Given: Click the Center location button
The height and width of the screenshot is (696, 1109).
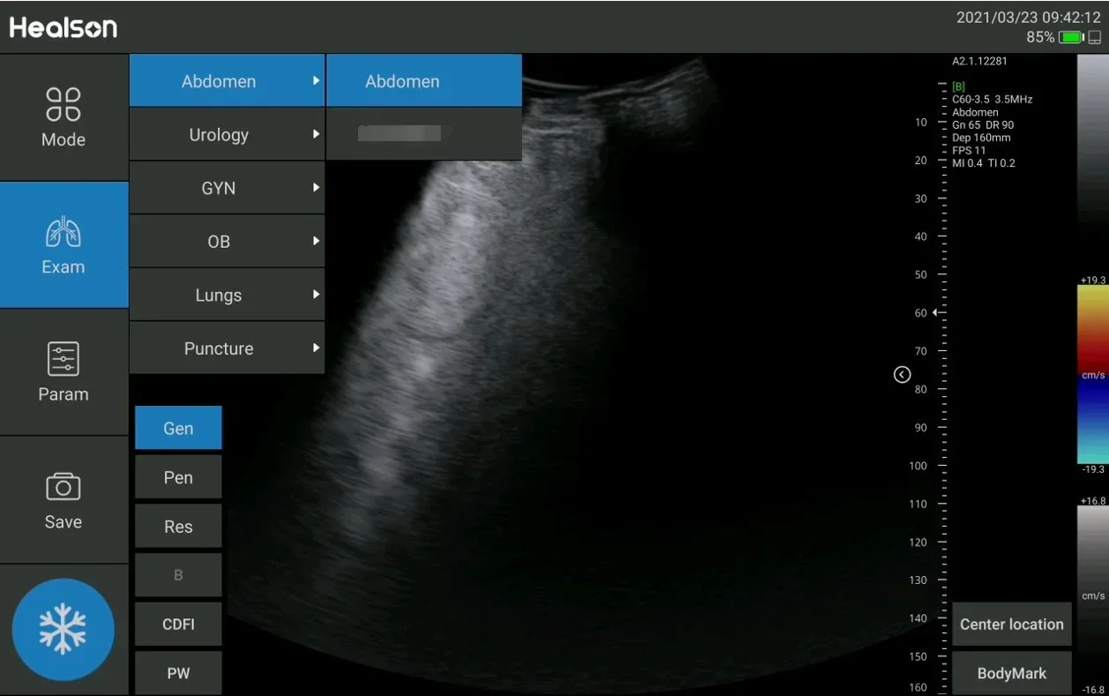Looking at the screenshot, I should click(1012, 625).
